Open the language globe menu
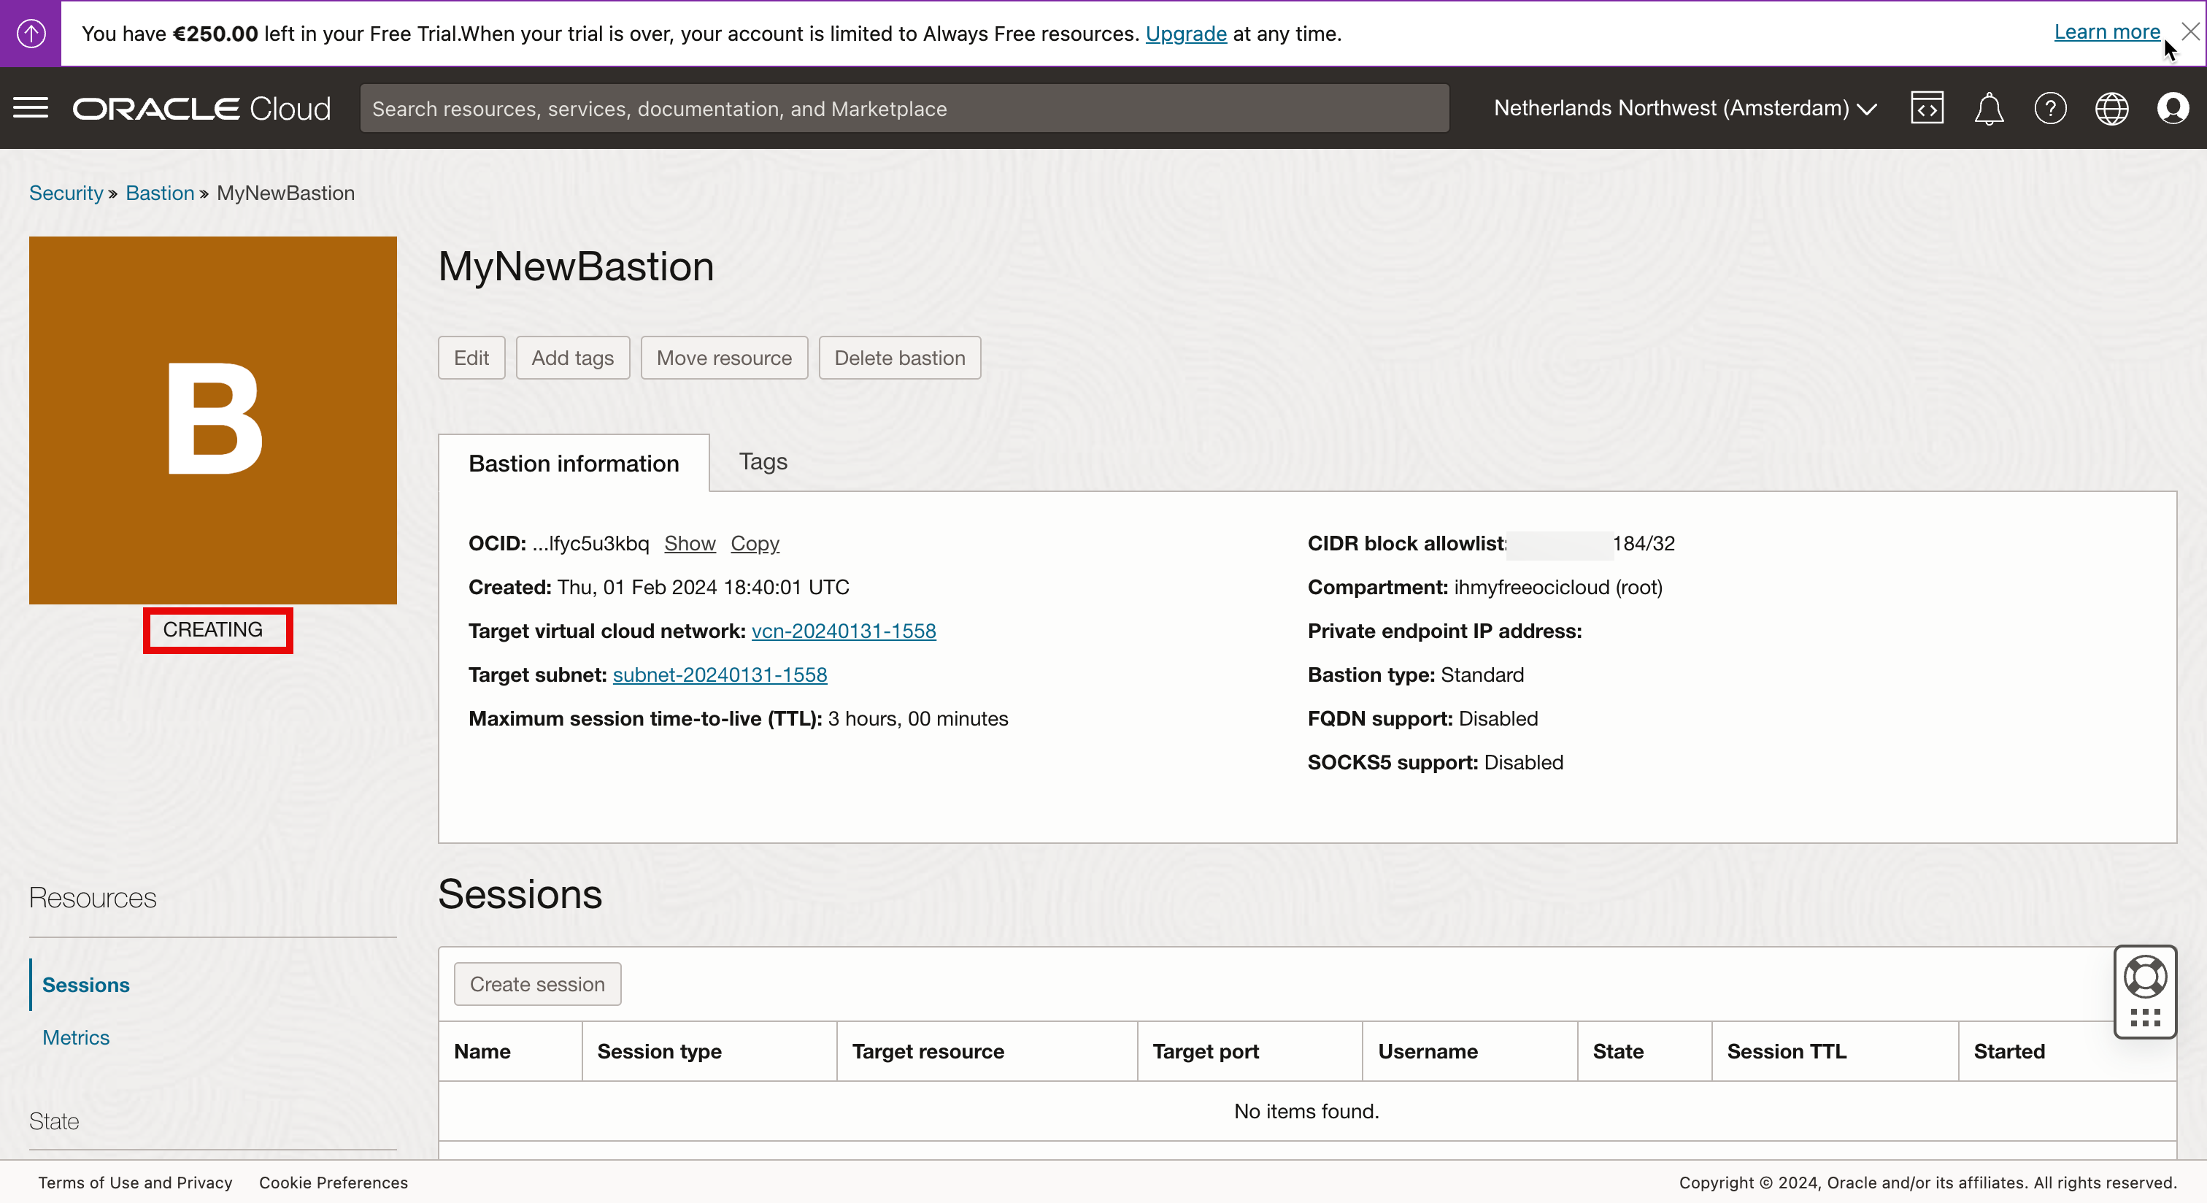Viewport: 2207px width, 1203px height. [x=2111, y=109]
